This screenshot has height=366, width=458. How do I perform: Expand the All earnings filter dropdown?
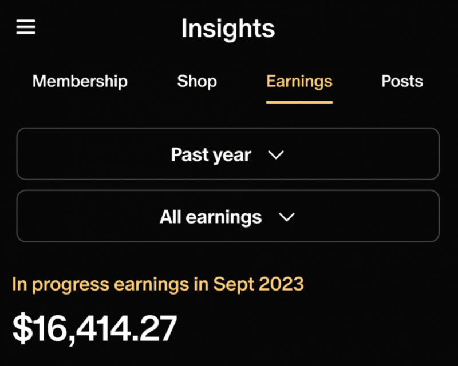pos(228,217)
